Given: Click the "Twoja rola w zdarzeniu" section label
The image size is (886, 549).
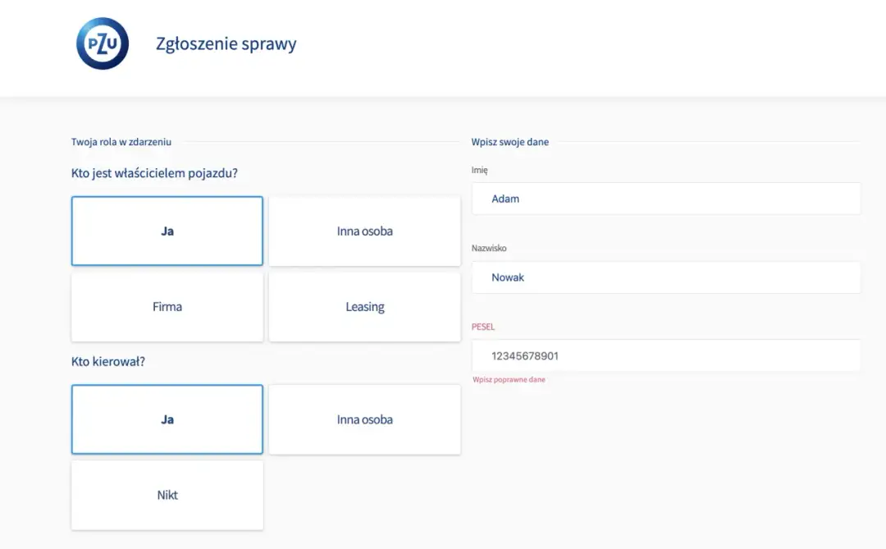Looking at the screenshot, I should [x=121, y=141].
